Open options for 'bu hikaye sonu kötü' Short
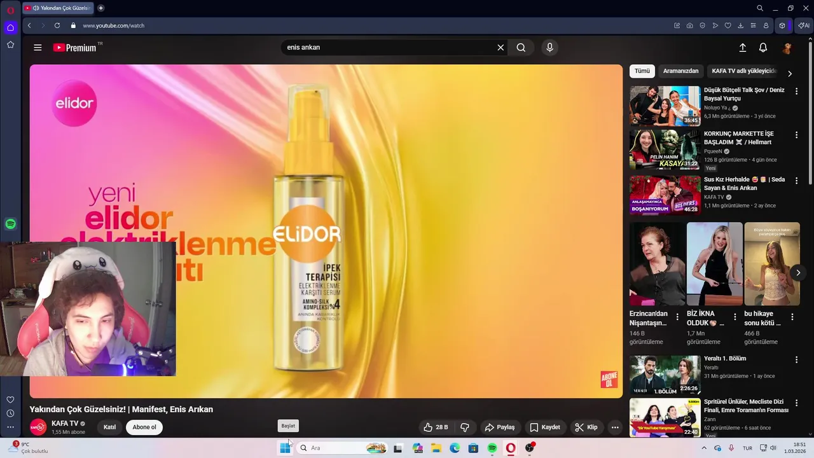Image resolution: width=814 pixels, height=458 pixels. coord(792,317)
